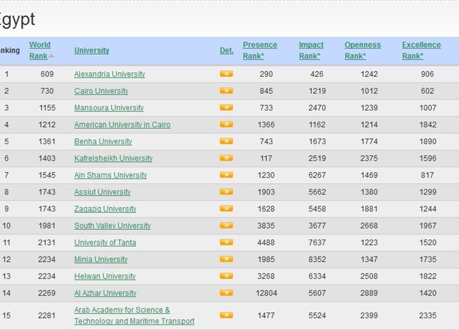Open details icon for Zagazig University

pyautogui.click(x=226, y=208)
